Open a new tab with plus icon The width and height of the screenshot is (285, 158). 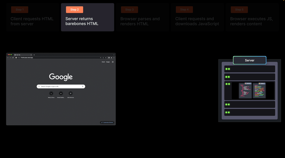(34, 55)
